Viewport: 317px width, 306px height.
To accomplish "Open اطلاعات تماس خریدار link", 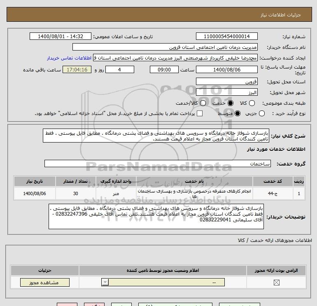I will (x=69, y=58).
